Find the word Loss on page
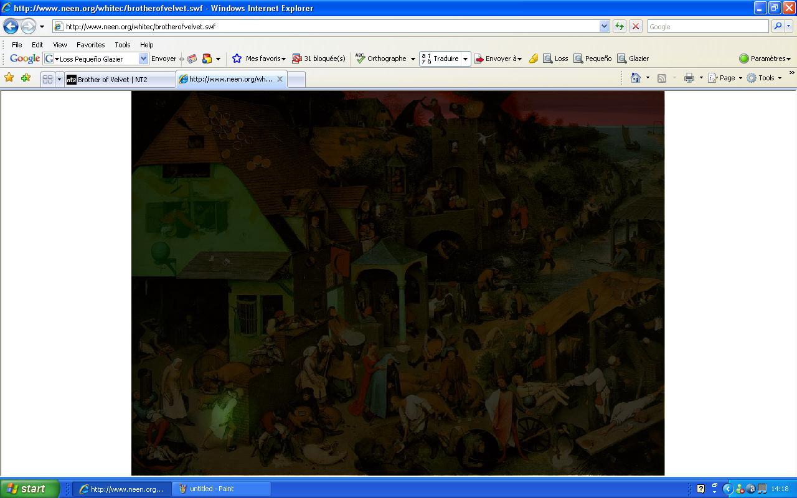This screenshot has height=498, width=797. (555, 59)
